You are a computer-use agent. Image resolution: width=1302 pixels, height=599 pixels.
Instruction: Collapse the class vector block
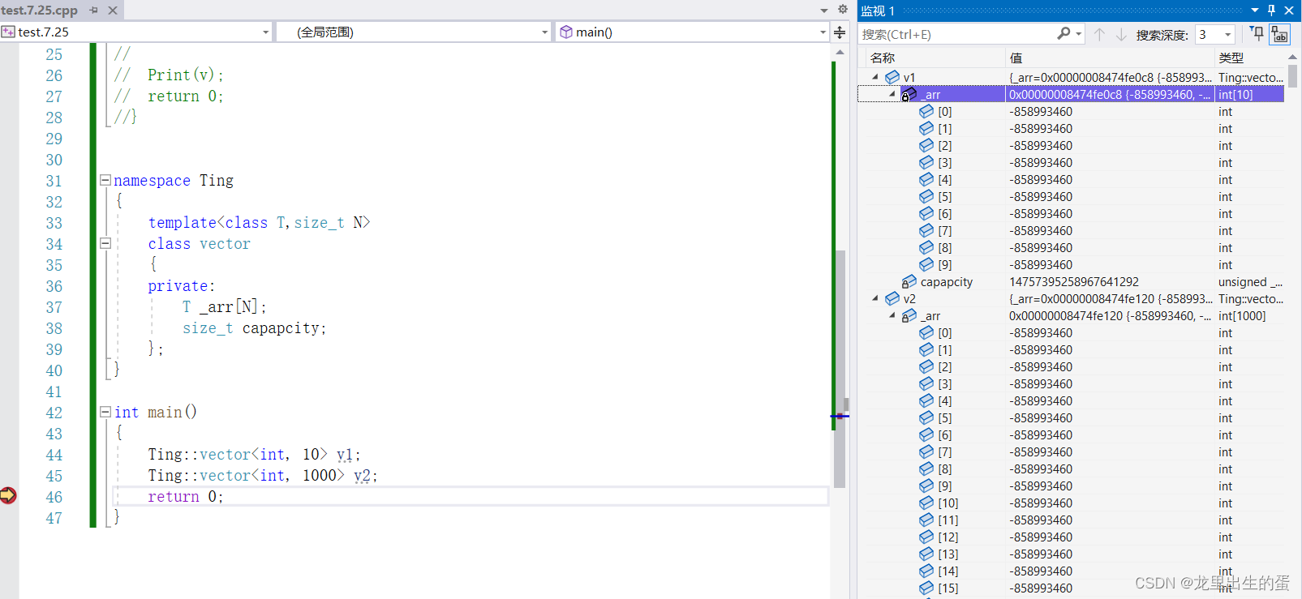pos(105,243)
